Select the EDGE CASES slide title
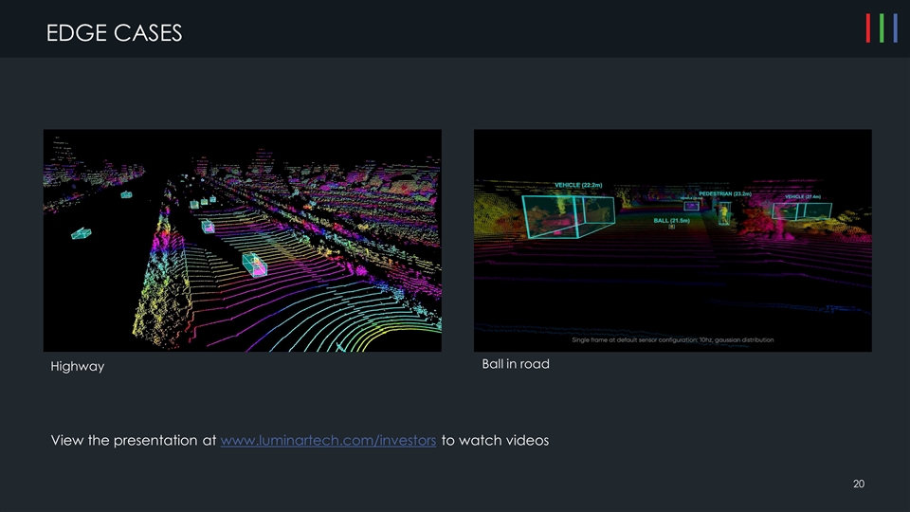Image resolution: width=910 pixels, height=512 pixels. [114, 34]
